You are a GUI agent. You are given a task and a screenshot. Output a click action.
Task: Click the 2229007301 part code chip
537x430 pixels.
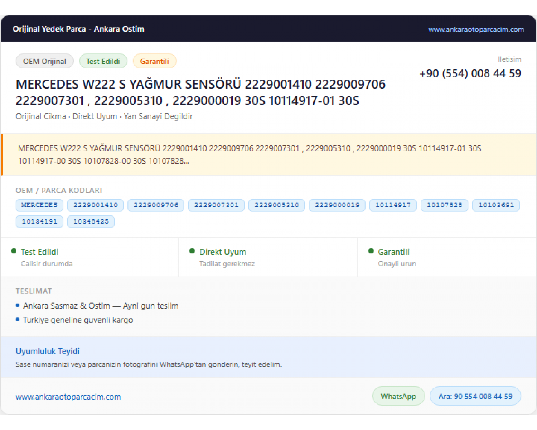pyautogui.click(x=216, y=205)
